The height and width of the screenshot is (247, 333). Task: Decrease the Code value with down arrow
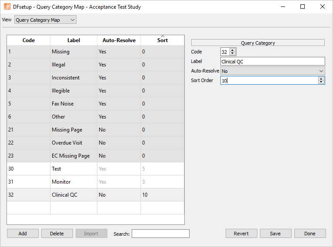[232, 53]
